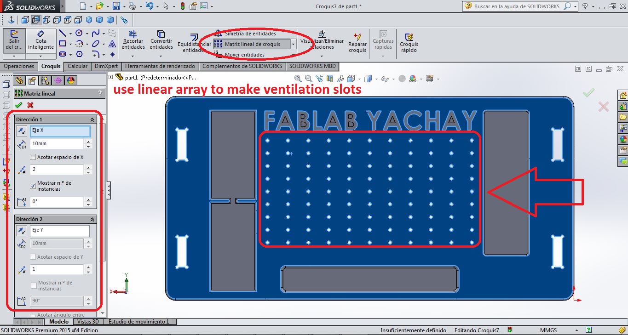This screenshot has height=335, width=628.
Task: Collapse the Dirección 2 section
Action: (x=92, y=219)
